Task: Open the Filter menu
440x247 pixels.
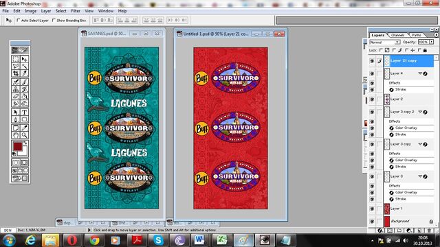Action: 76,11
